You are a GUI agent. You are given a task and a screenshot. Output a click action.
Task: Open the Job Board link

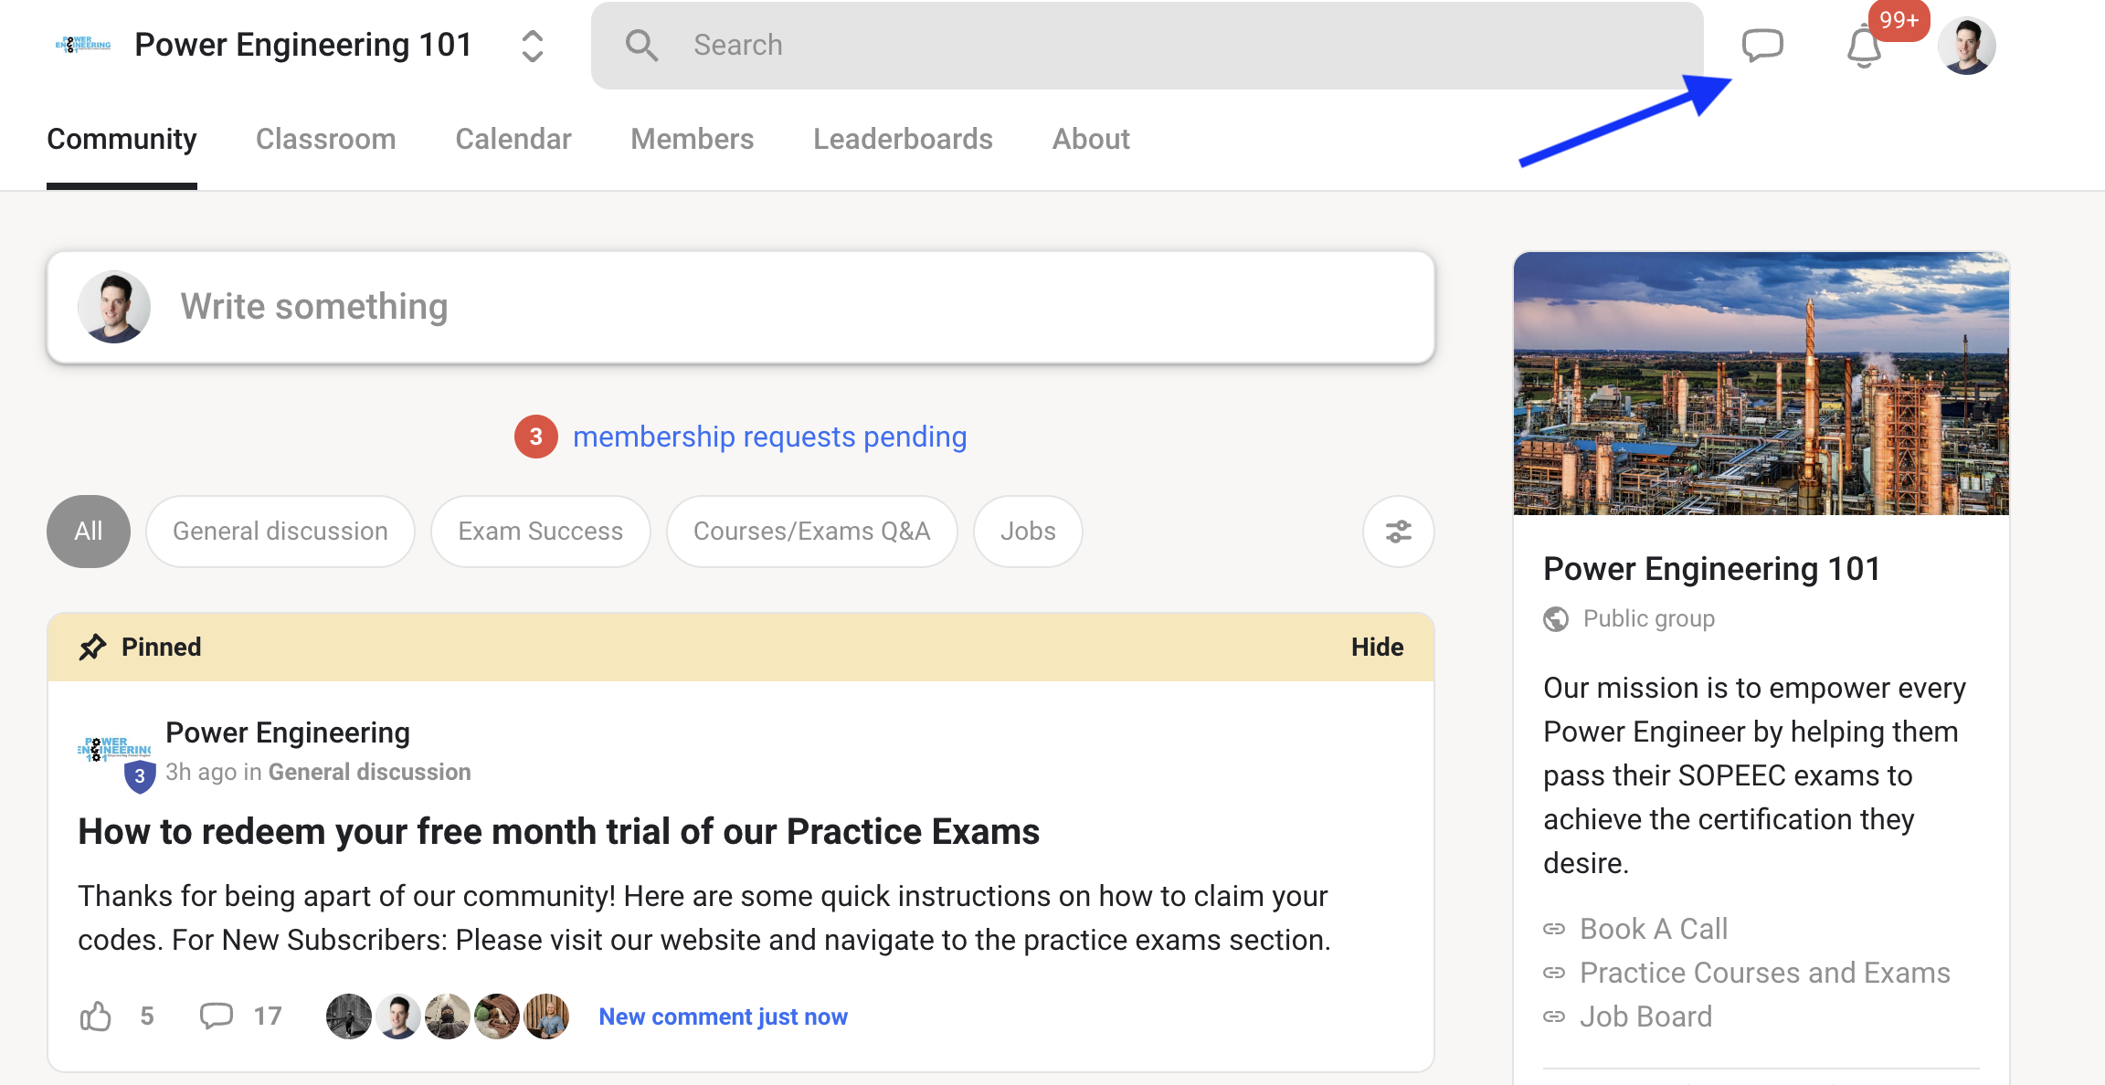(x=1645, y=1017)
